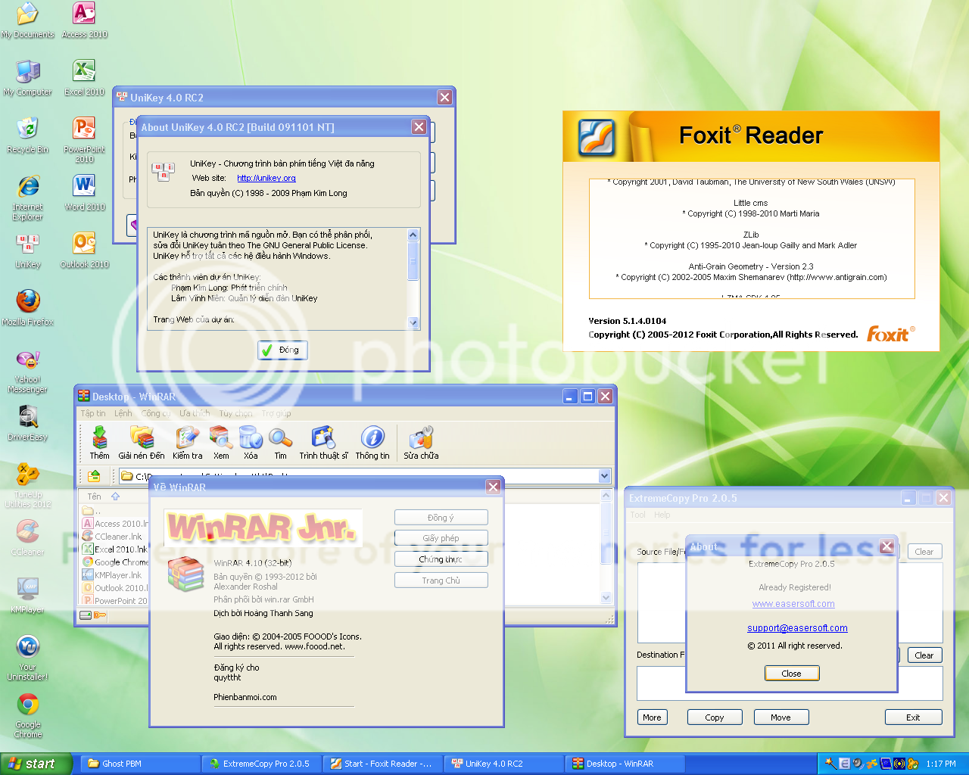Open WinRAR Lệnh menu
This screenshot has width=969, height=775.
click(x=123, y=413)
